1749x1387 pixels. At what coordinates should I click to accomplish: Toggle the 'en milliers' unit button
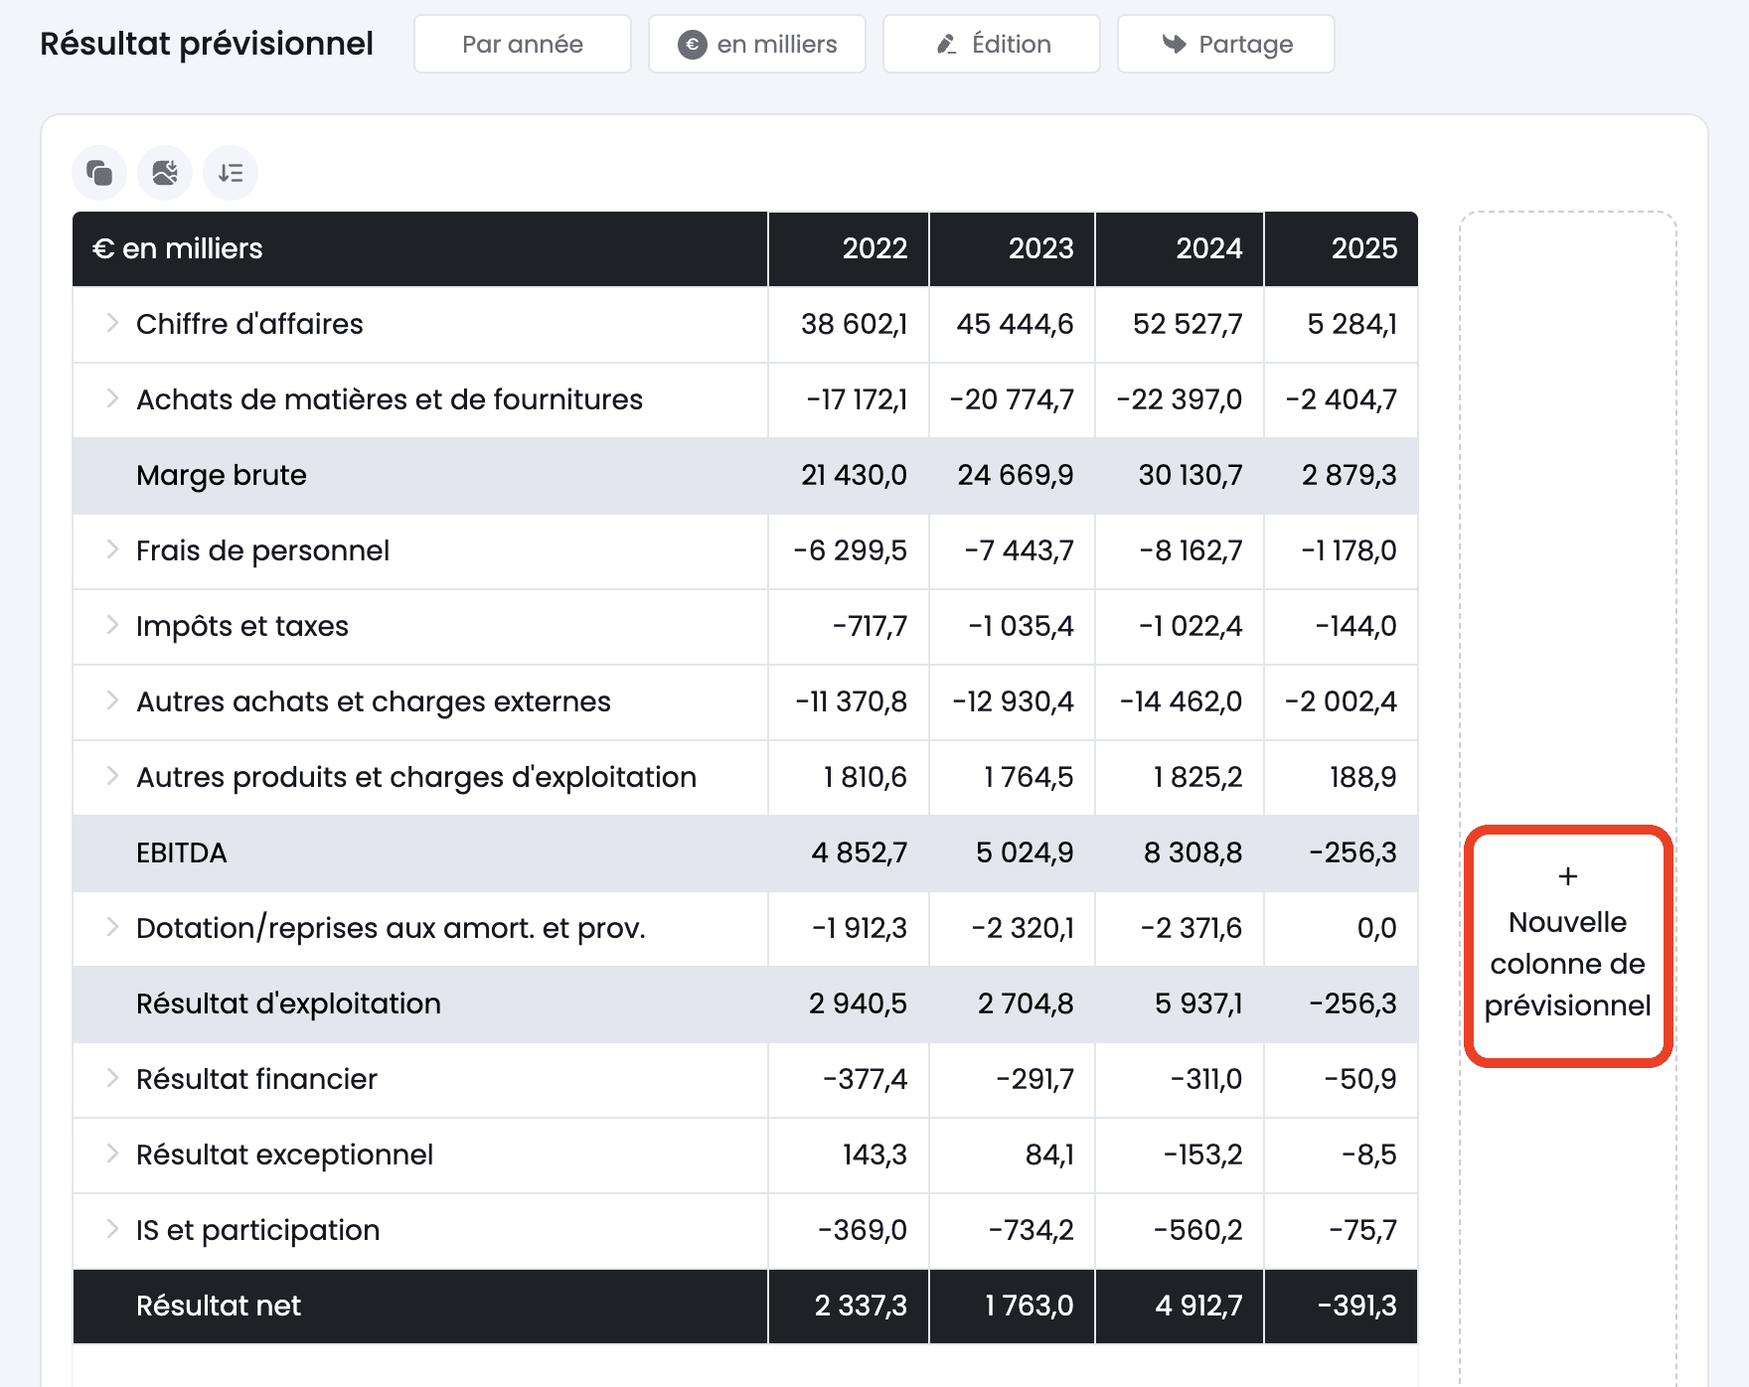pos(757,44)
